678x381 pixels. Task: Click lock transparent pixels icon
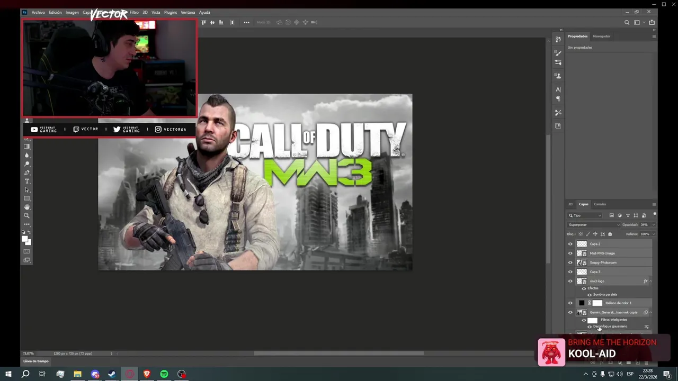click(581, 234)
